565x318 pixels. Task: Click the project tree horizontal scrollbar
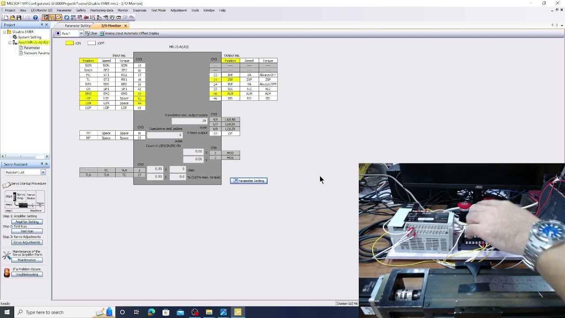tap(25, 156)
